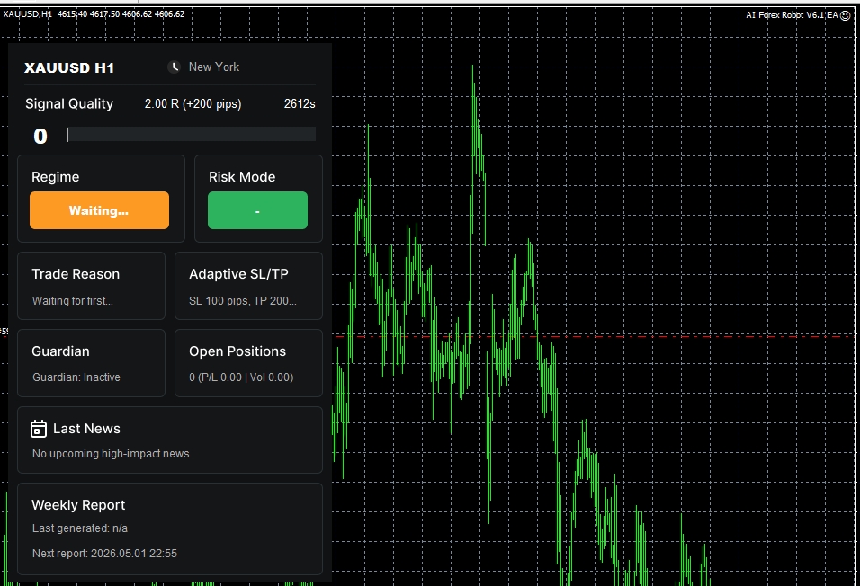Click the AI Forex Robot V6.1 EA label

(x=792, y=15)
